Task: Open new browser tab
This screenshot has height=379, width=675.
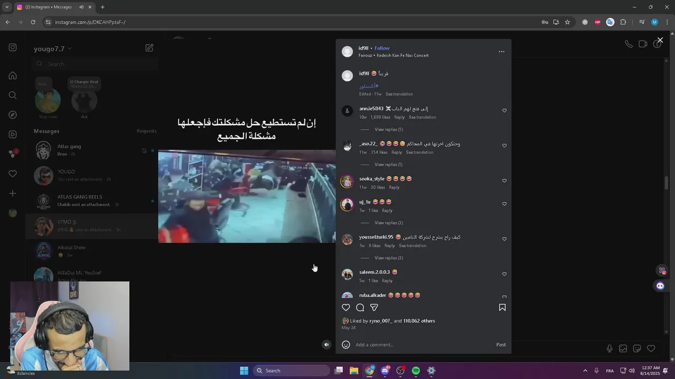Action: pyautogui.click(x=102, y=7)
